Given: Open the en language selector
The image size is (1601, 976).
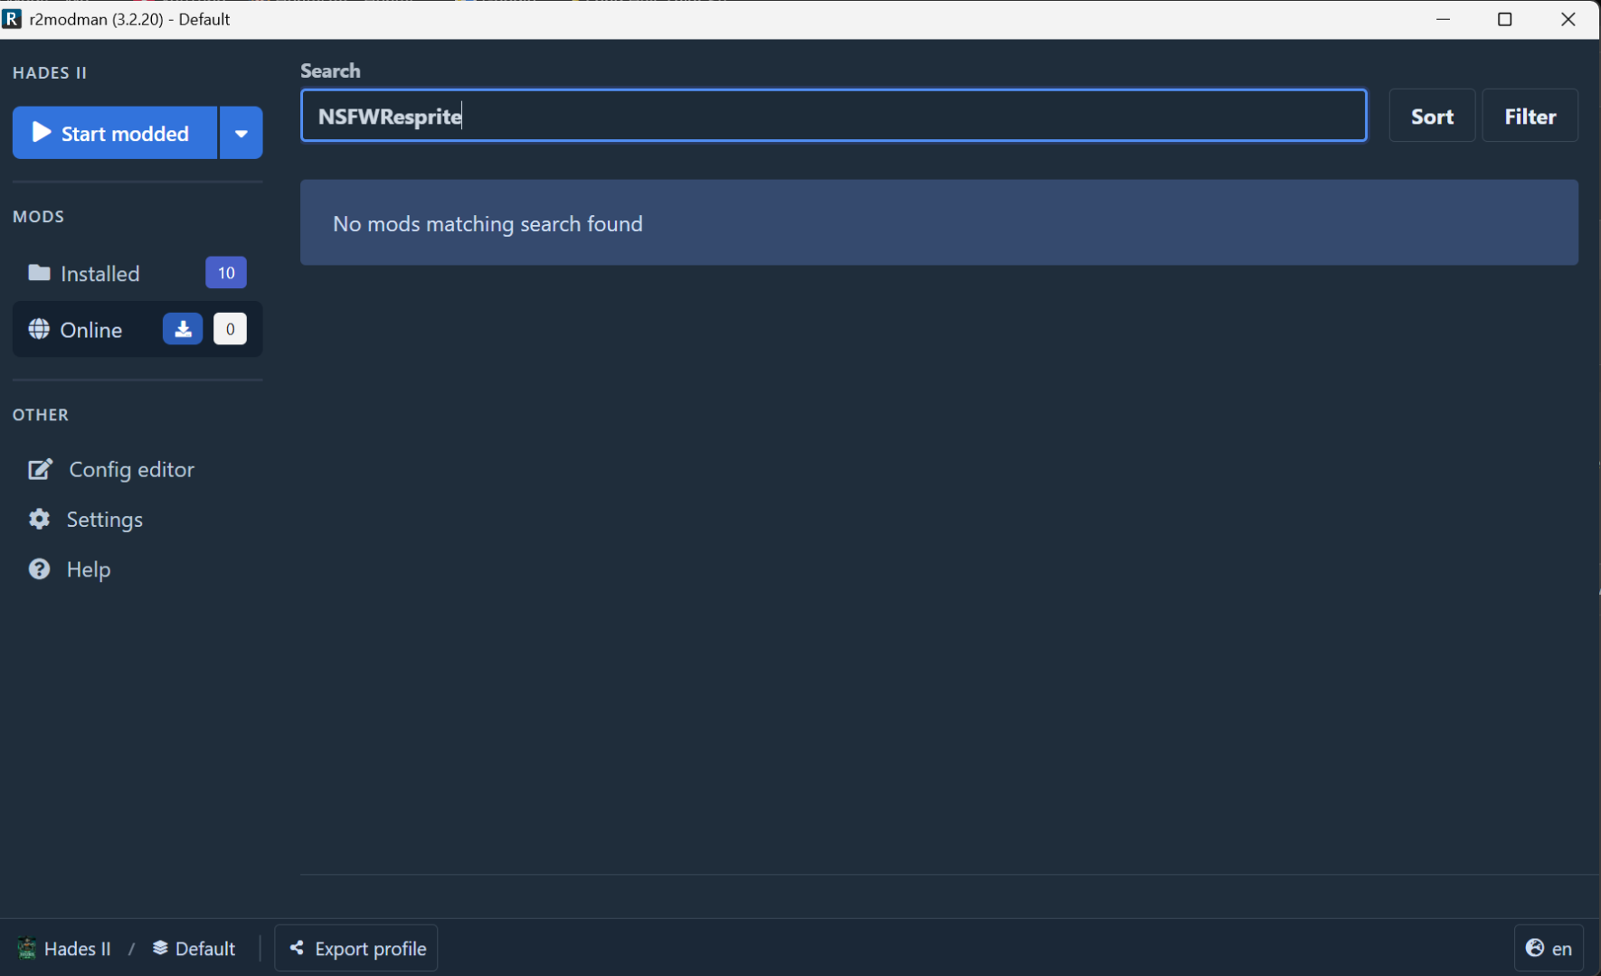Looking at the screenshot, I should pyautogui.click(x=1549, y=948).
